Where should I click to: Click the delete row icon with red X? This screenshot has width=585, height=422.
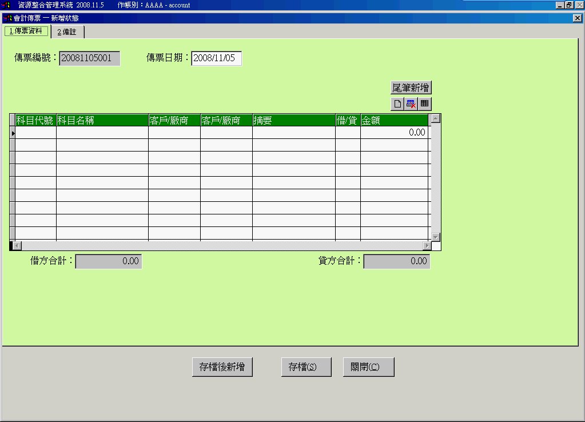pyautogui.click(x=411, y=103)
